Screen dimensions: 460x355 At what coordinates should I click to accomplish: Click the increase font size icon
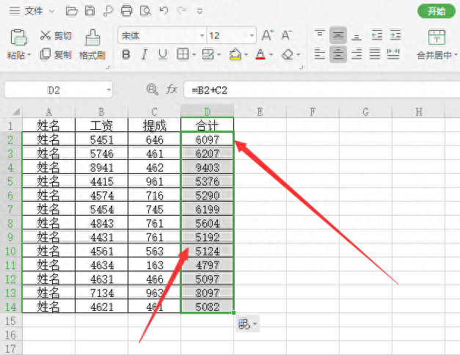267,35
